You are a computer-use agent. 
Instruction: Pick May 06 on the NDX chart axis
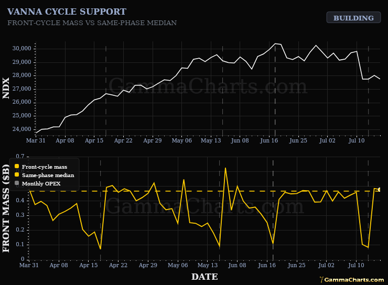[181, 140]
